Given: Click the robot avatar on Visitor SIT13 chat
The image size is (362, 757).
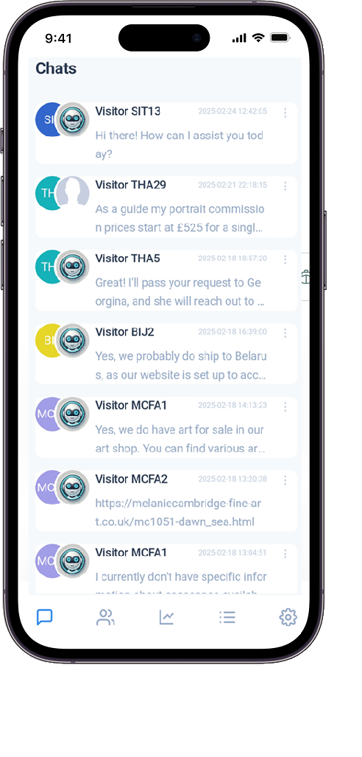Looking at the screenshot, I should pos(72,119).
